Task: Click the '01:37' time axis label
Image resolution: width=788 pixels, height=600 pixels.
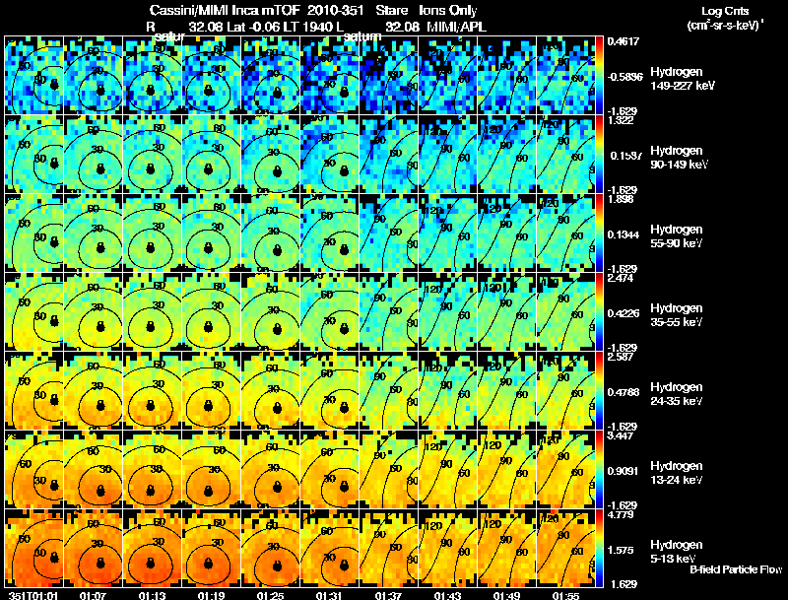Action: tap(388, 595)
